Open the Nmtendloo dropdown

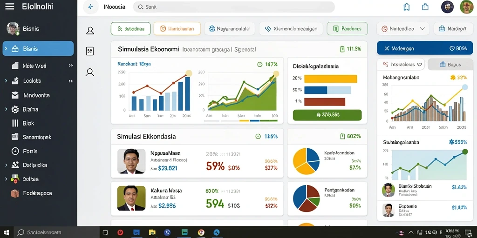tap(403, 29)
